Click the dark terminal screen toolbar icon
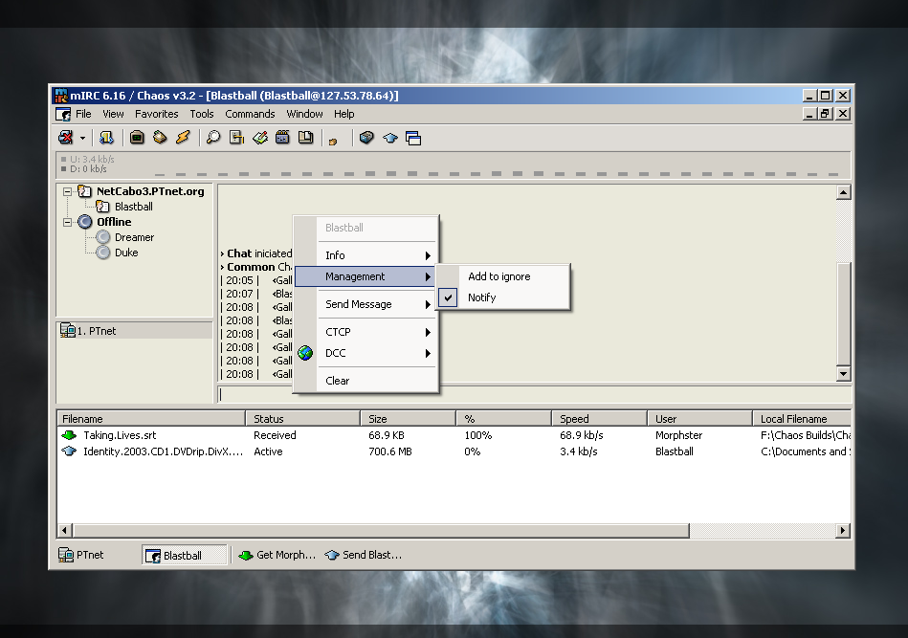This screenshot has height=638, width=908. click(x=137, y=137)
